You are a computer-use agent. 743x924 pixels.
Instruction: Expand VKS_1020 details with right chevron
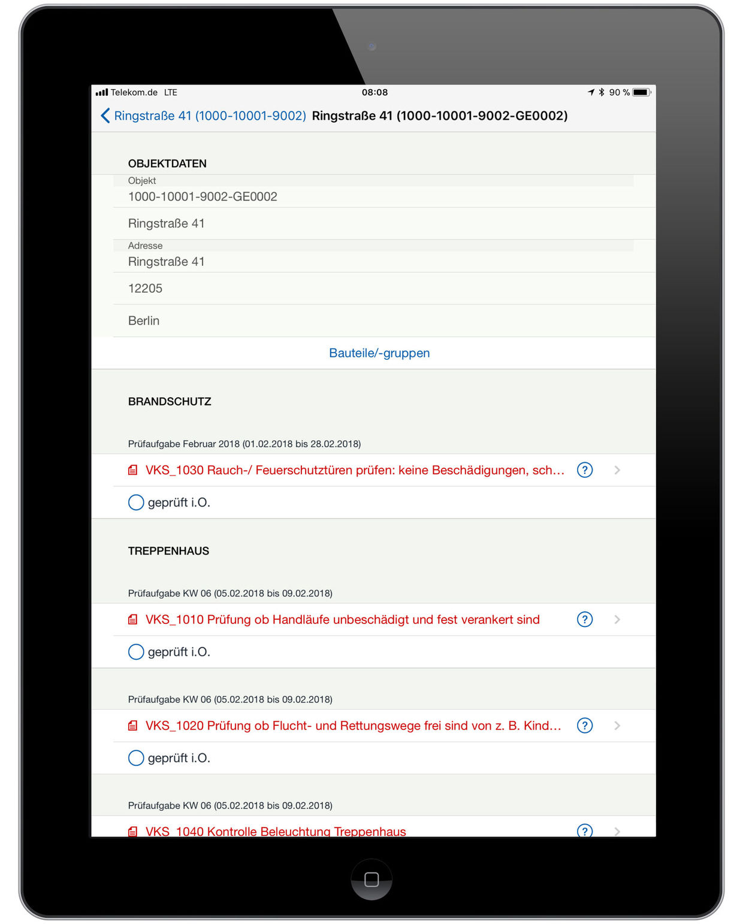point(617,725)
